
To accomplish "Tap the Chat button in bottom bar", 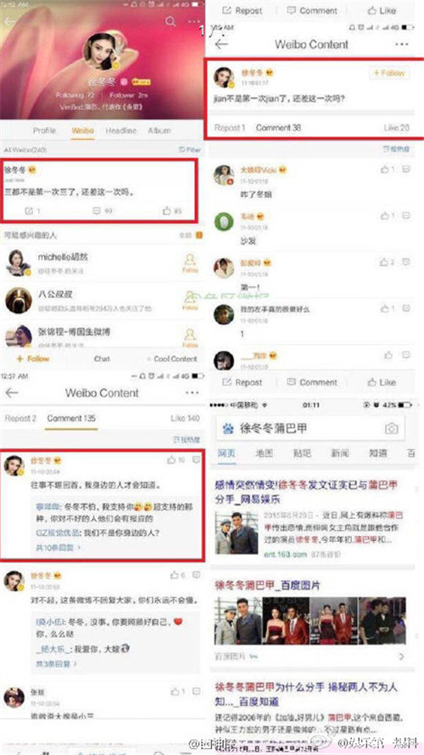I will pyautogui.click(x=102, y=358).
